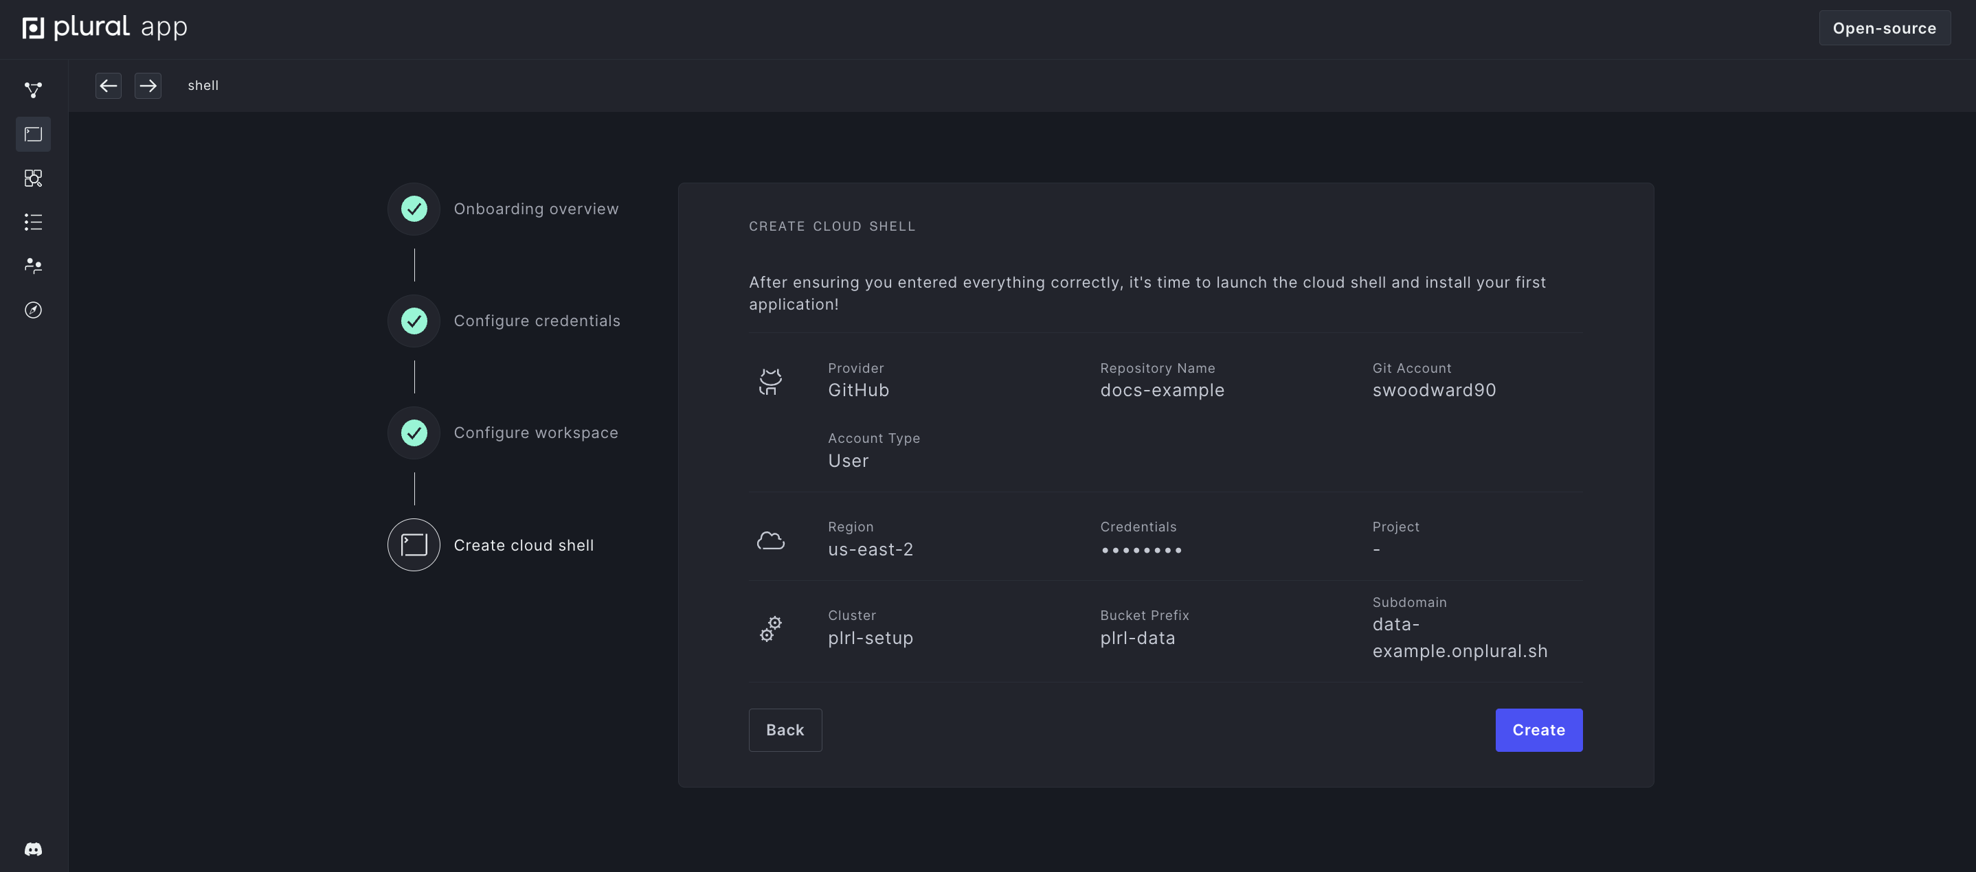
Task: Click the Open-source button
Action: (x=1884, y=28)
